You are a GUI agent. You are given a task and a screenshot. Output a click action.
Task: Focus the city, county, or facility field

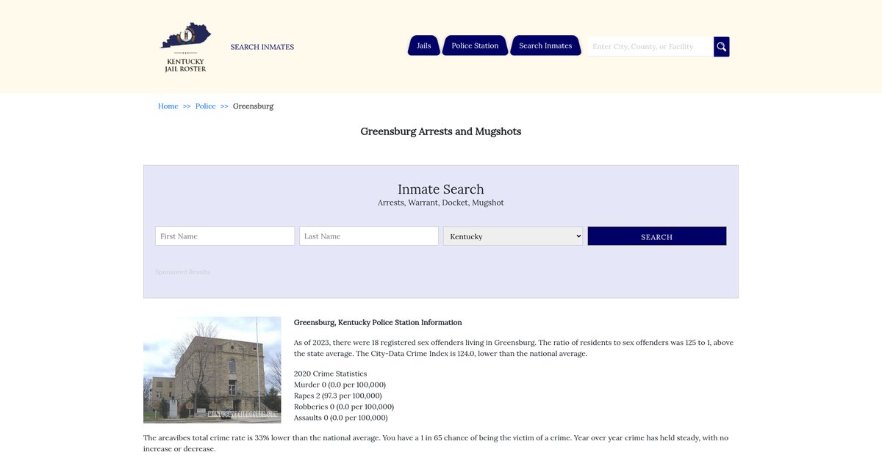tap(650, 47)
